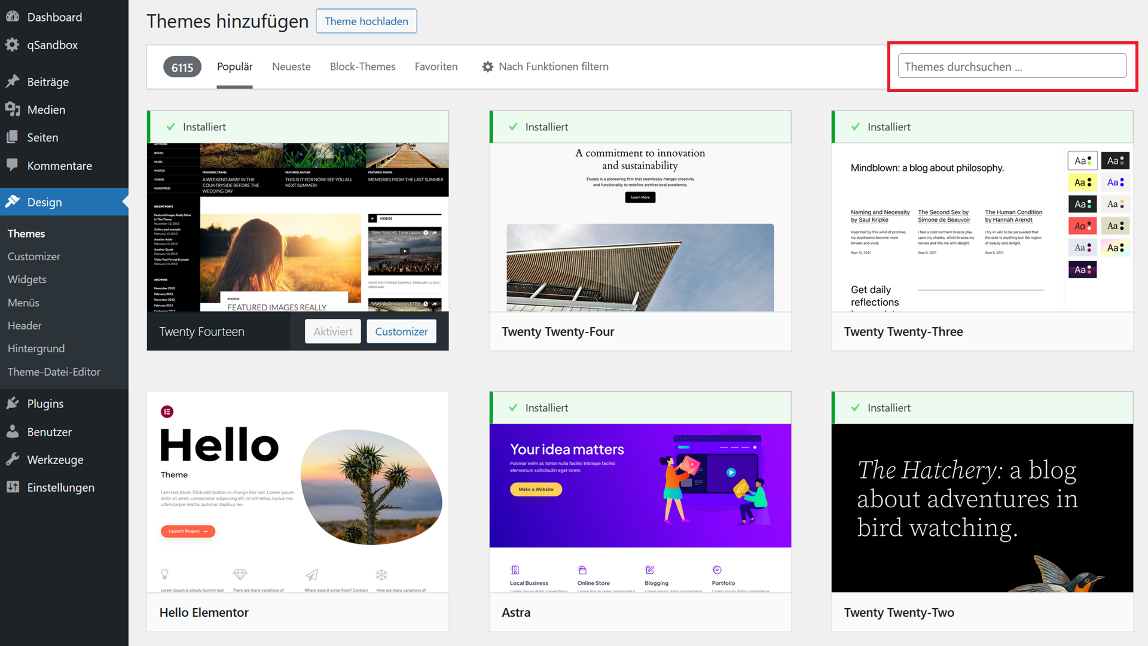Open the Seiten menu entry
Viewport: 1148px width, 646px height.
64,138
